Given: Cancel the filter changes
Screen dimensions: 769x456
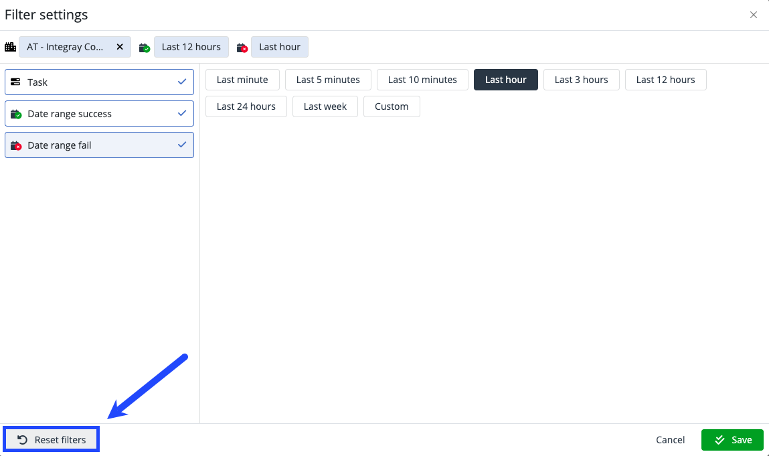Looking at the screenshot, I should (670, 440).
